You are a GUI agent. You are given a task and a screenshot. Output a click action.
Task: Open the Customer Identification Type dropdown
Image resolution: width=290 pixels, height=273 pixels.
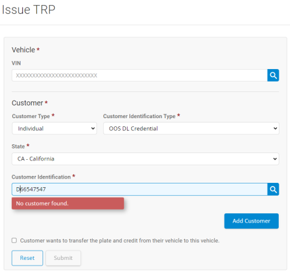coord(191,129)
